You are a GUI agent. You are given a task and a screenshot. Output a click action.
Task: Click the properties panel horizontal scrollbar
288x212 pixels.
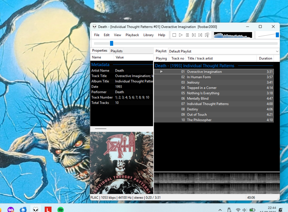[101, 129]
